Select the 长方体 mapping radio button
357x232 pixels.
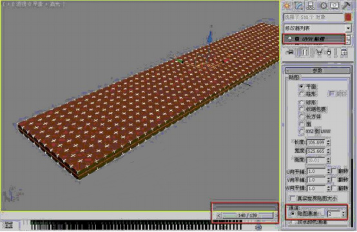pyautogui.click(x=301, y=117)
